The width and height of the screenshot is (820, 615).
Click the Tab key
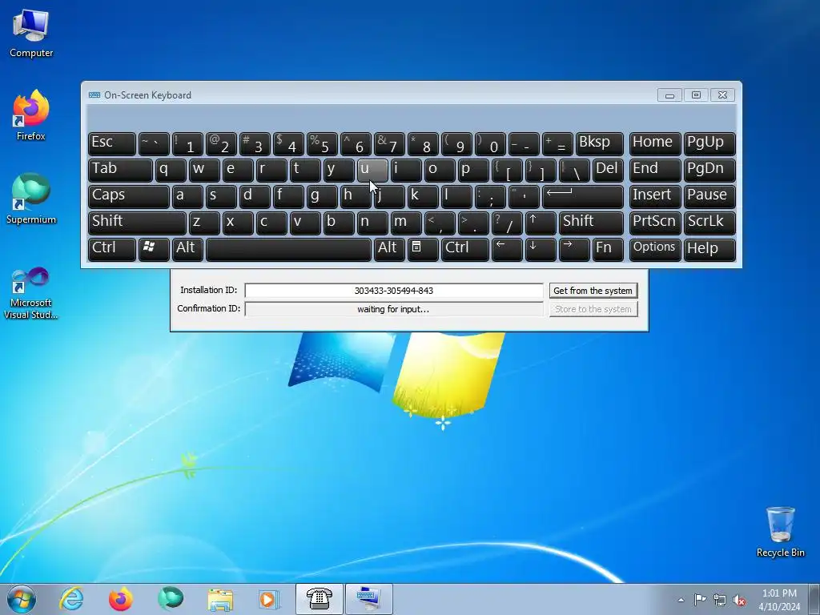(x=120, y=171)
